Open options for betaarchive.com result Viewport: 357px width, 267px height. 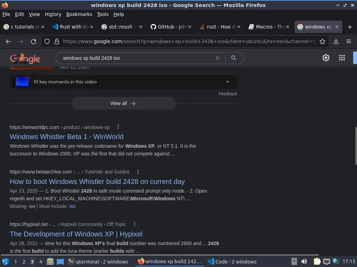pyautogui.click(x=138, y=172)
